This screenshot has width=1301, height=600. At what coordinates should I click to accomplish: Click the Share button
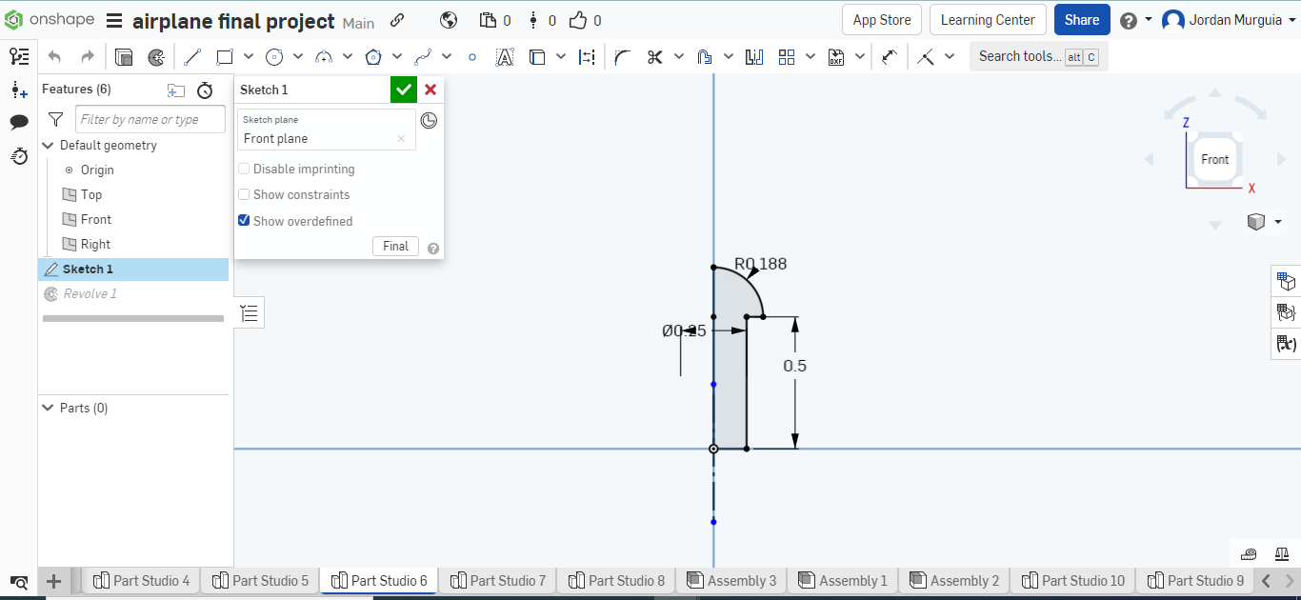tap(1082, 19)
